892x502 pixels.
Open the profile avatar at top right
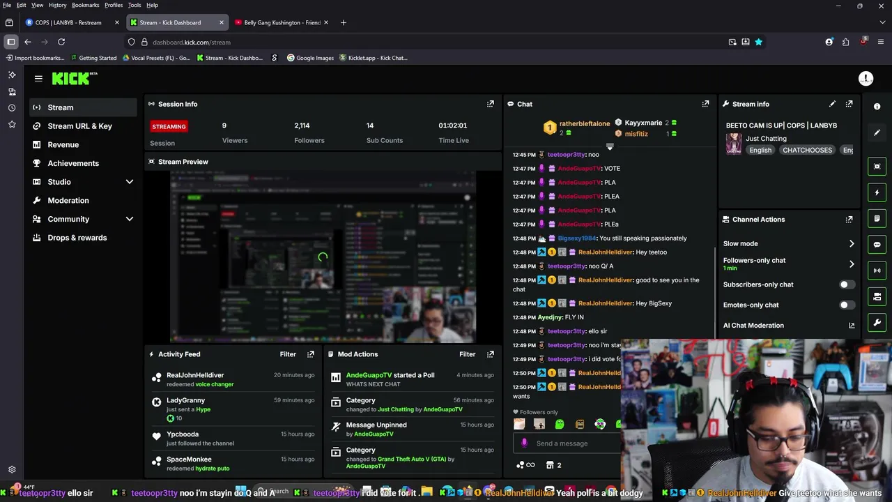point(866,79)
